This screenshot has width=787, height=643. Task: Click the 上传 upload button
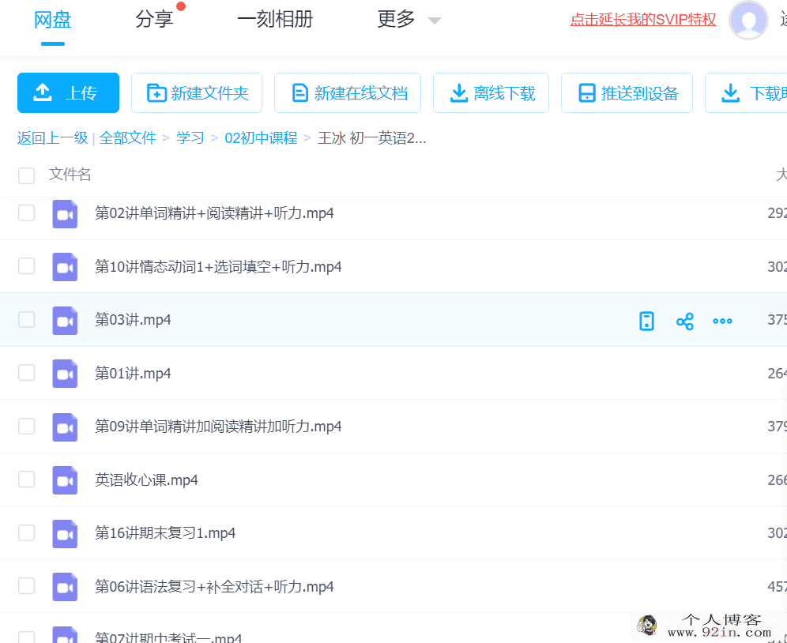click(68, 93)
